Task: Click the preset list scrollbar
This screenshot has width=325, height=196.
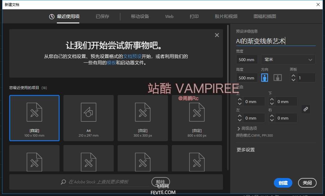Action: pyautogui.click(x=228, y=98)
